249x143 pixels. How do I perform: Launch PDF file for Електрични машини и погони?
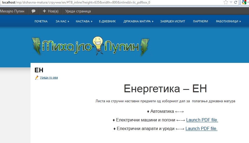[x=202, y=120]
